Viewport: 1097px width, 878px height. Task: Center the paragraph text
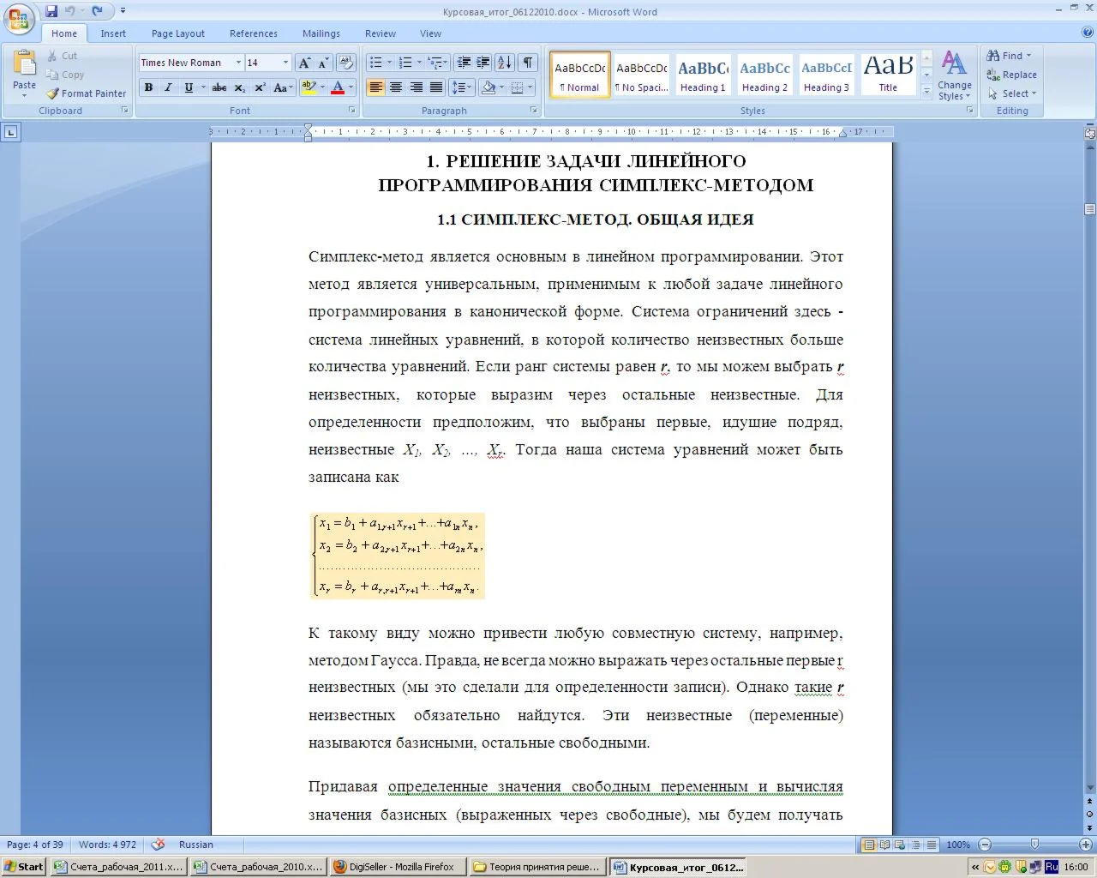pos(396,87)
